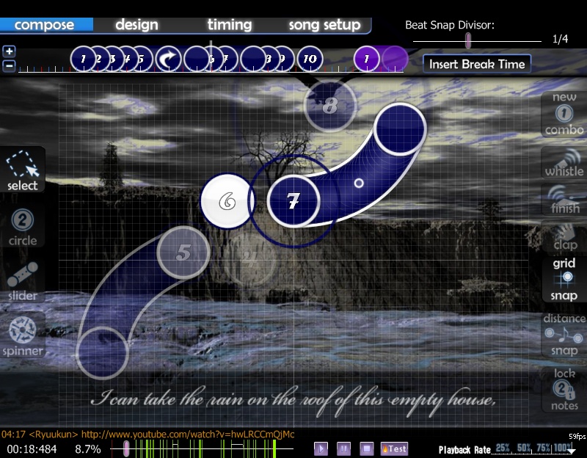
Task: Pause the song playback
Action: coord(343,448)
